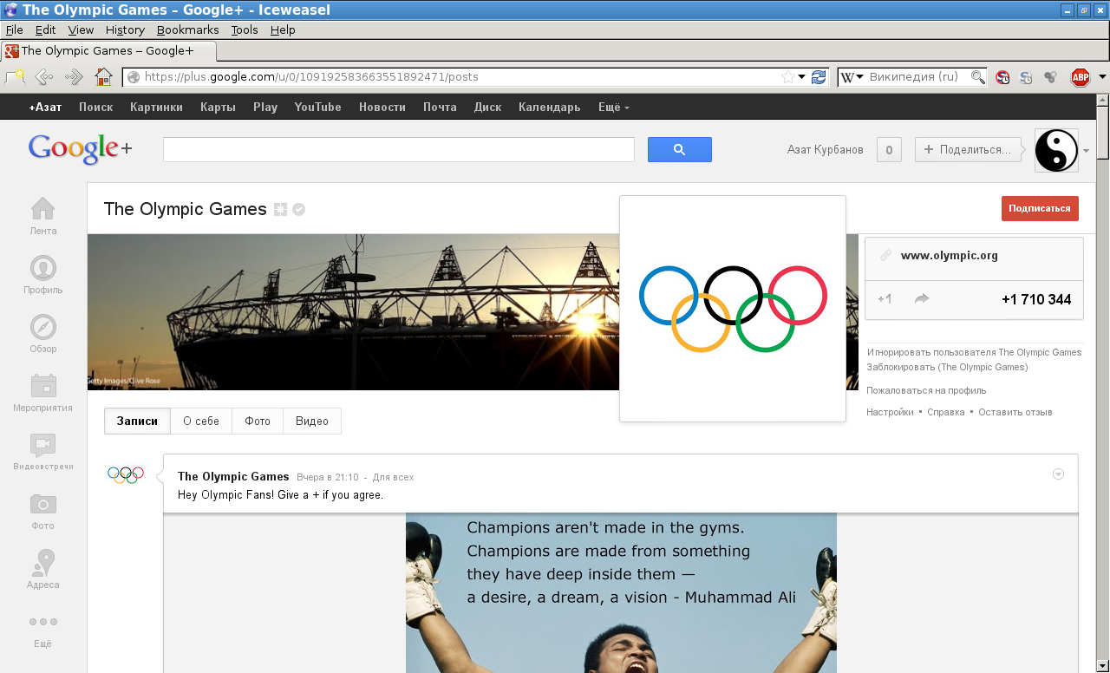Switch to the Видео tab
This screenshot has width=1110, height=673.
coord(312,421)
